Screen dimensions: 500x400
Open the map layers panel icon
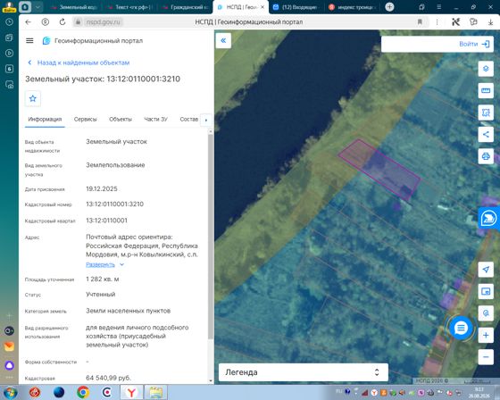tap(486, 69)
